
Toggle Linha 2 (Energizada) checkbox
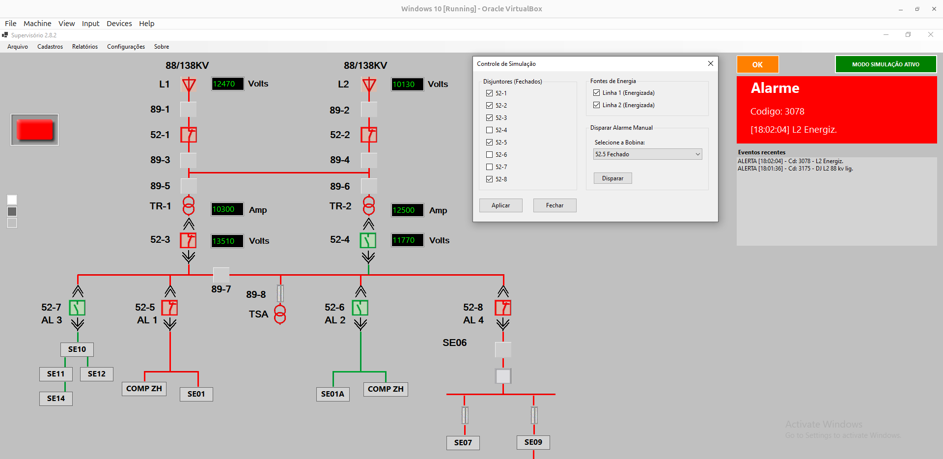coord(596,105)
